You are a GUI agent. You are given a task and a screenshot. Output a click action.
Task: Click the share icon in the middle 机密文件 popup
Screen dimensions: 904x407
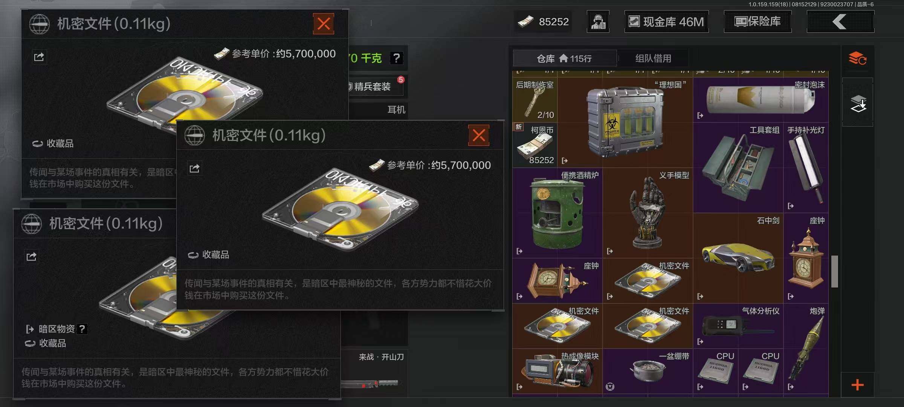tap(195, 168)
